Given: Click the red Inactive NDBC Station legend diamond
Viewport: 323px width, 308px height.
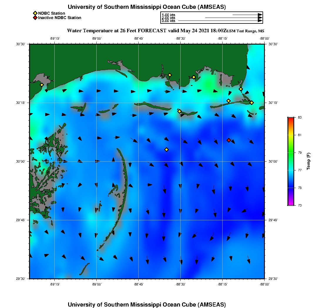Looking at the screenshot, I should (35, 18).
